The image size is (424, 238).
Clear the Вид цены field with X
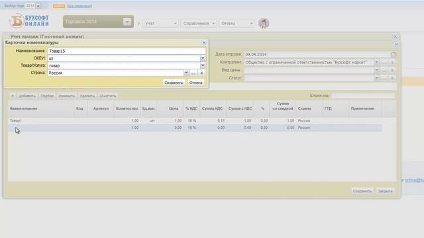click(392, 70)
